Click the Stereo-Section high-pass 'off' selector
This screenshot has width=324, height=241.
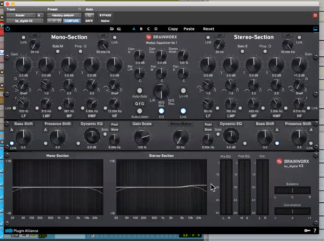(219, 35)
